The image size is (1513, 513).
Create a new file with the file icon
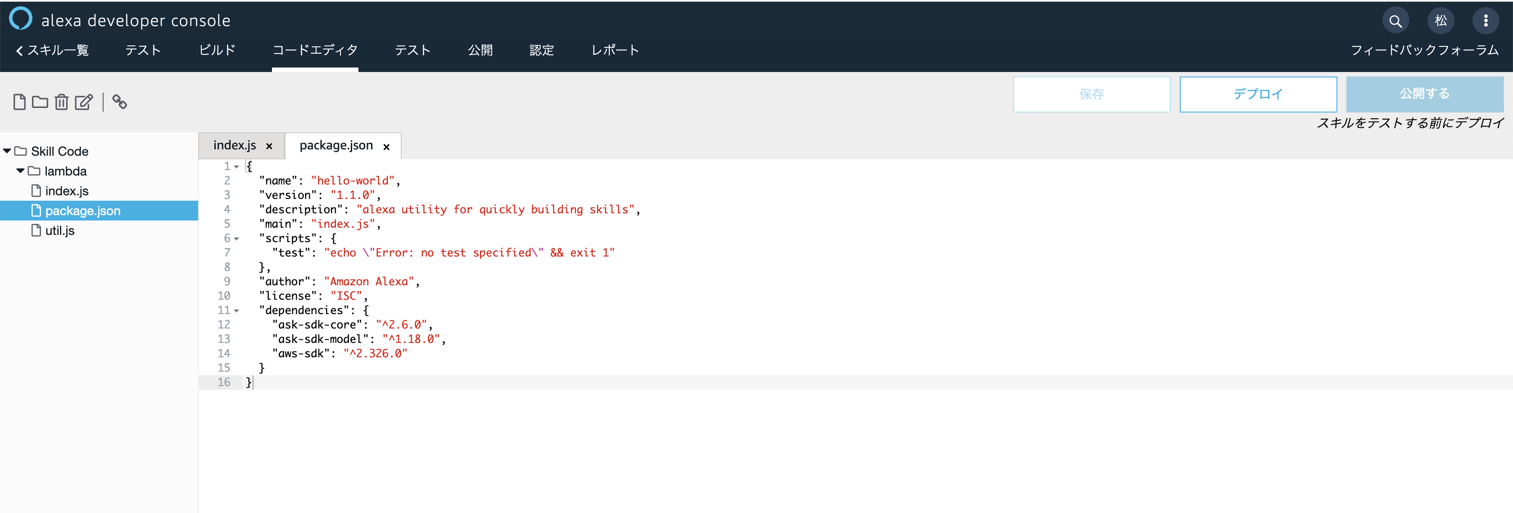point(19,102)
